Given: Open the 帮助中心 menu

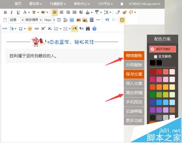Looking at the screenshot, I should pyautogui.click(x=82, y=4).
